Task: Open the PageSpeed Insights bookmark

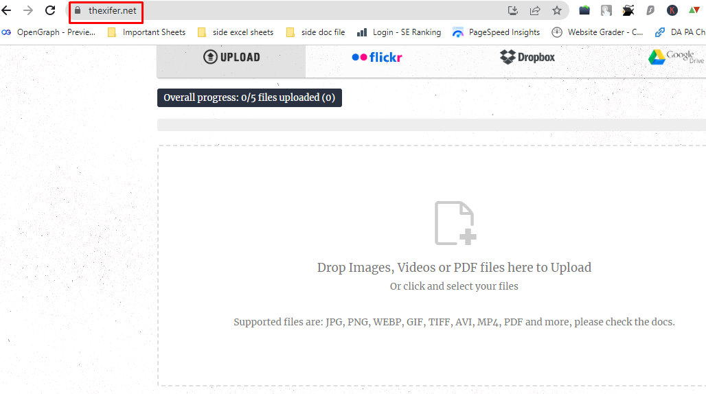Action: point(496,32)
